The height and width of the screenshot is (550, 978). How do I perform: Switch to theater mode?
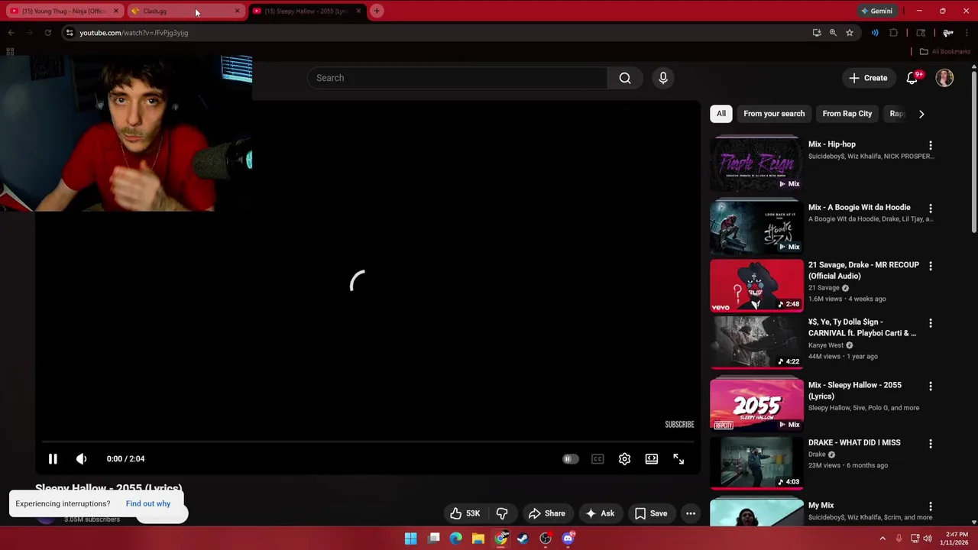(651, 459)
